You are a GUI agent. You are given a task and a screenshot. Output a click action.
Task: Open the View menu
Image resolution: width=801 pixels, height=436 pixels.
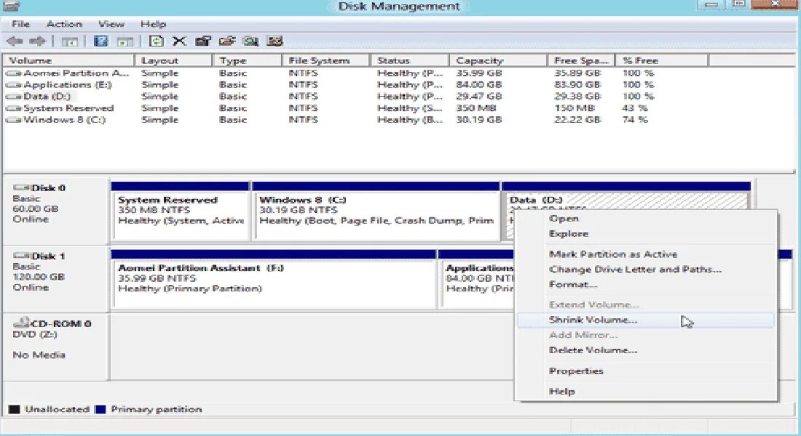click(x=111, y=24)
